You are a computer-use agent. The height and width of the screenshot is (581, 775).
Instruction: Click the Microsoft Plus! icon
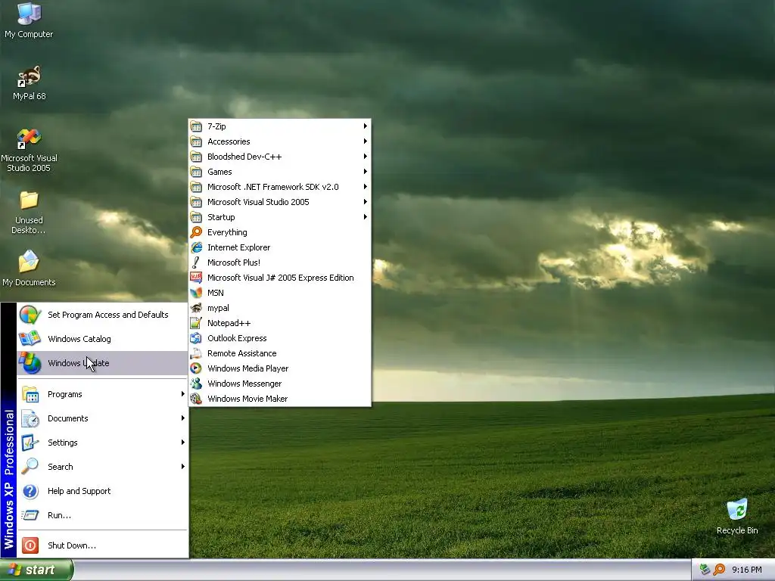point(196,263)
